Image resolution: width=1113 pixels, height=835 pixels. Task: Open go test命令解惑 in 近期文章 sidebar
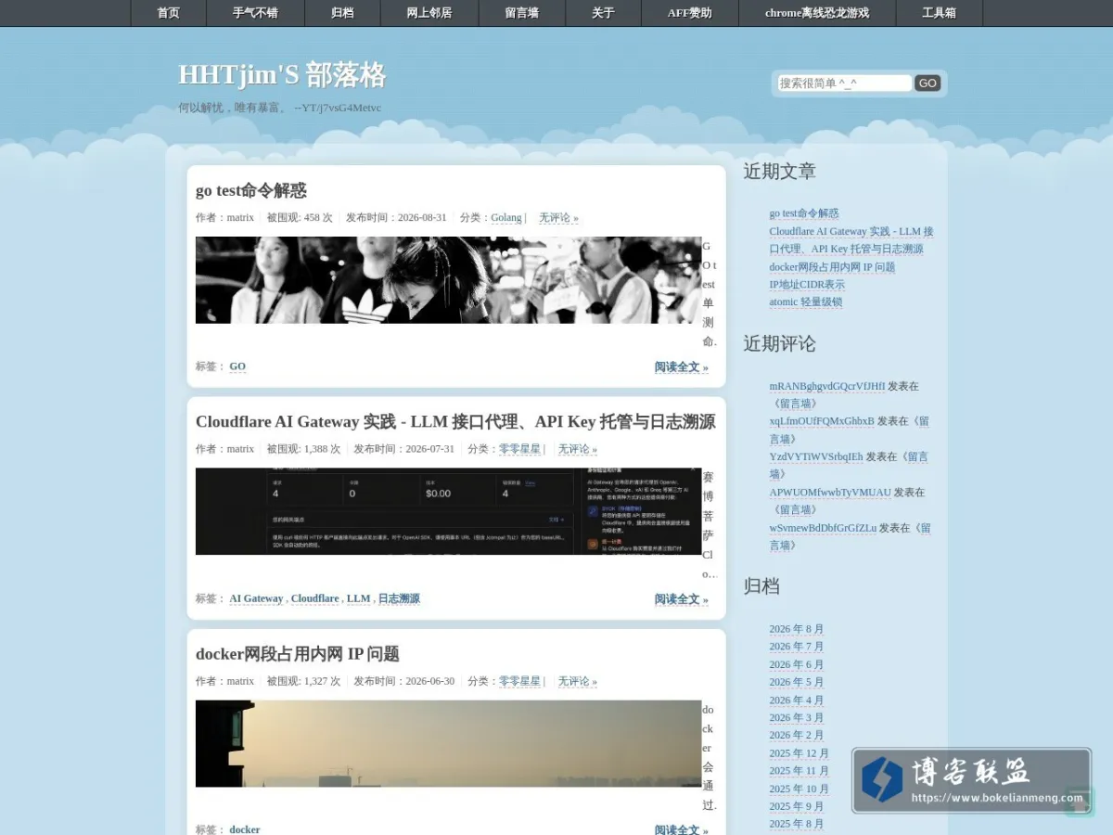click(803, 213)
